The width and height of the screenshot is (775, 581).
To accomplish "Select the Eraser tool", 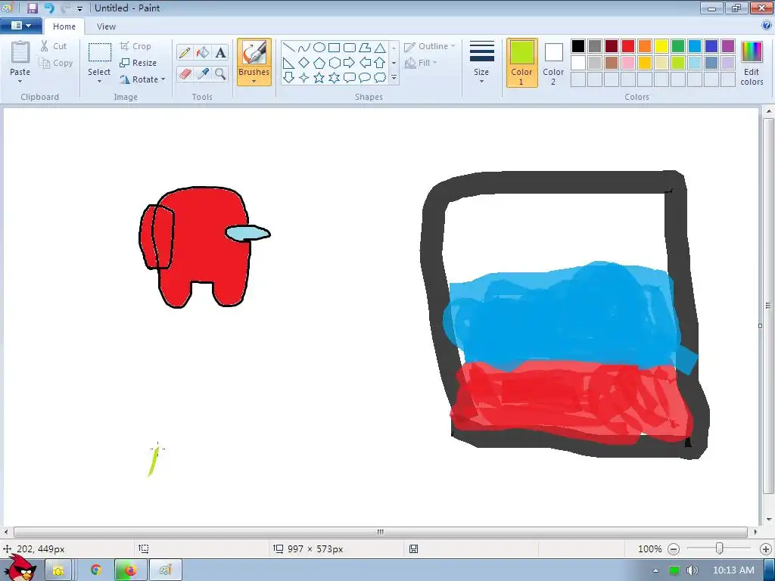I will [185, 74].
